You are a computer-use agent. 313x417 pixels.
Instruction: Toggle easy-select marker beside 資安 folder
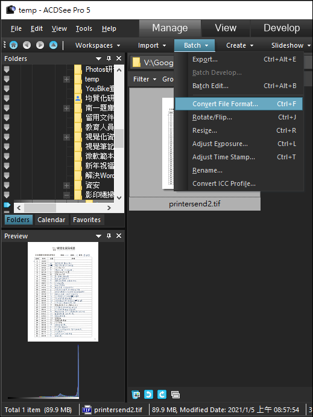pyautogui.click(x=7, y=185)
